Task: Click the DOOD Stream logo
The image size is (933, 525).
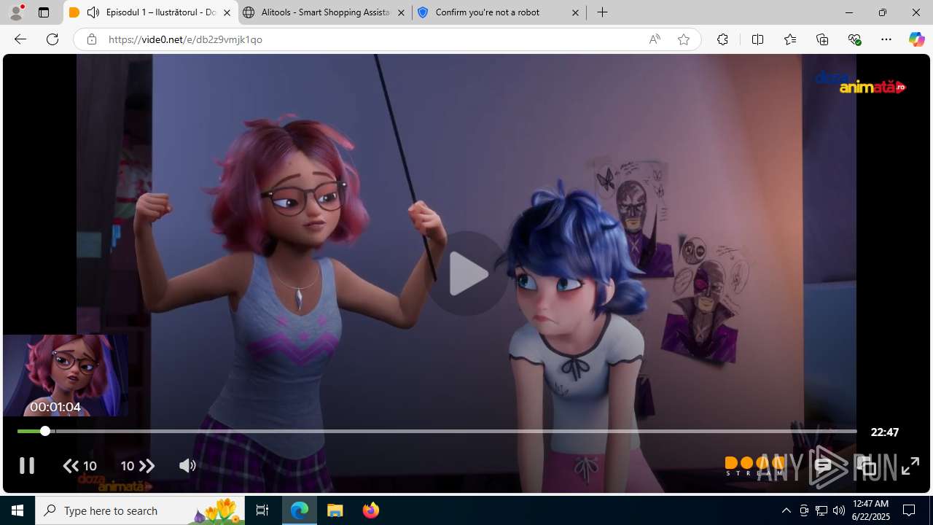Action: [754, 466]
